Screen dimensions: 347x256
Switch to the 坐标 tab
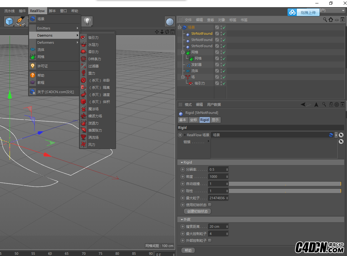pos(194,120)
